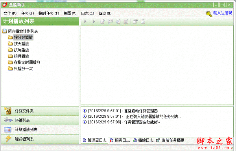Click folder icon next to 按月播放

pyautogui.click(x=10, y=56)
